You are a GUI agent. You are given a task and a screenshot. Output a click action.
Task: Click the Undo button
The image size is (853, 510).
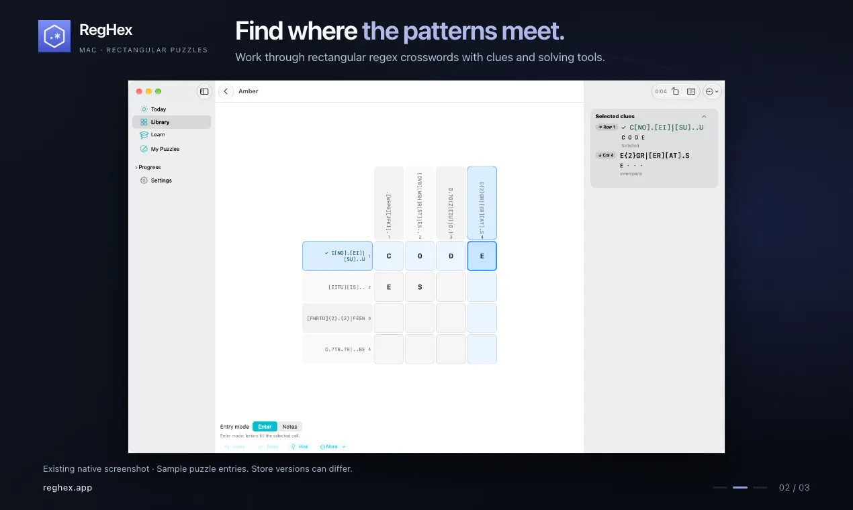(x=235, y=447)
